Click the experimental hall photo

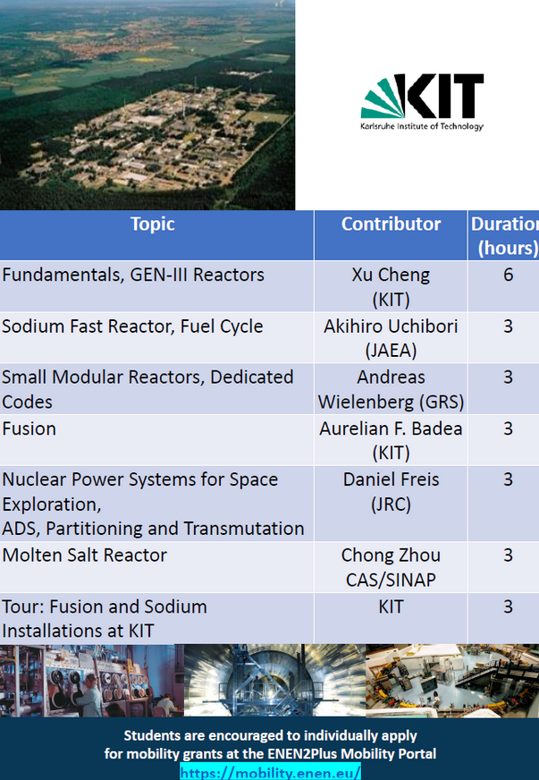(452, 681)
